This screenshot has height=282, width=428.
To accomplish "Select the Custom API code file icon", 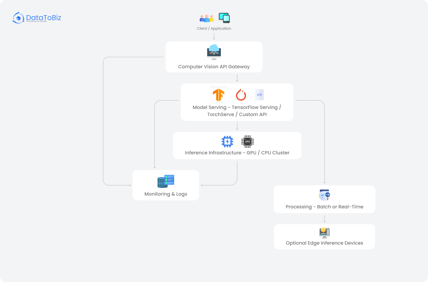I will point(259,95).
